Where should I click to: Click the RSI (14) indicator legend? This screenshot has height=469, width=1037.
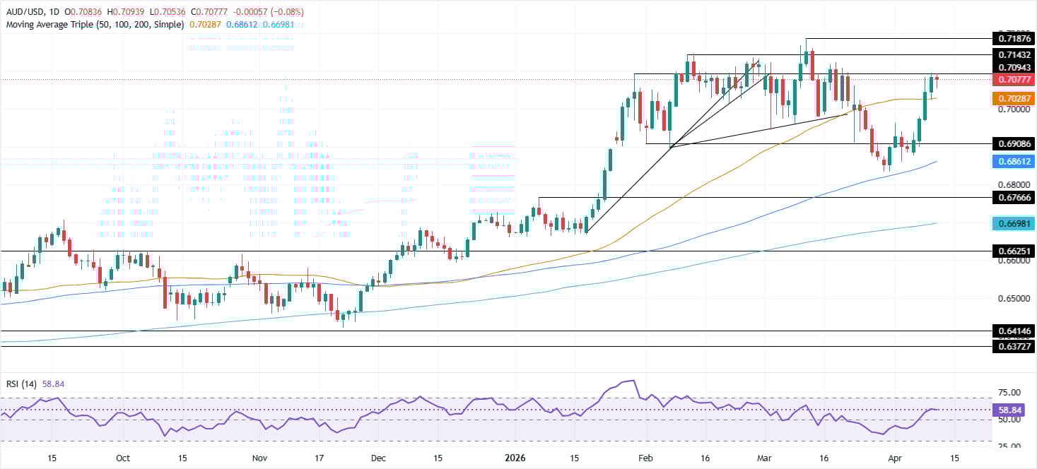pos(21,384)
